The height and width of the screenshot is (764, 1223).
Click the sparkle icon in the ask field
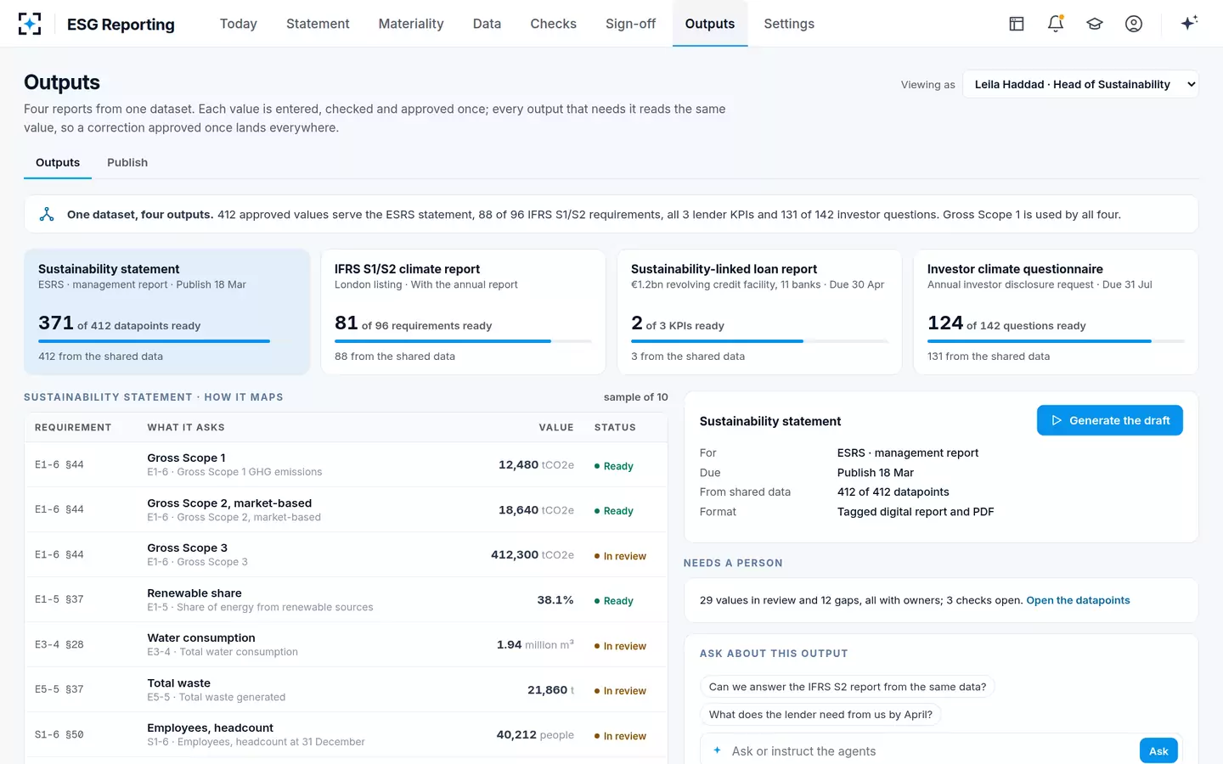click(717, 750)
